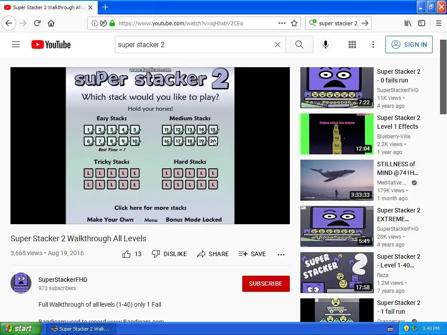The width and height of the screenshot is (447, 335).
Task: Reload the current page
Action: click(38, 24)
